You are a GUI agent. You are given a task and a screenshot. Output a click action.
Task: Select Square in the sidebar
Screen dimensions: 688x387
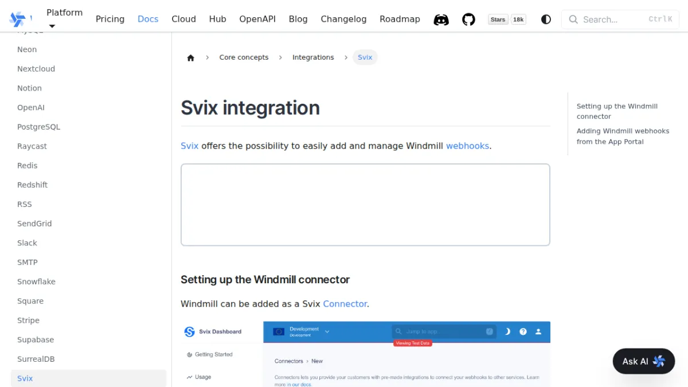point(30,301)
